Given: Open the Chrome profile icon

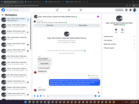Looking at the screenshot, I should [134, 6].
